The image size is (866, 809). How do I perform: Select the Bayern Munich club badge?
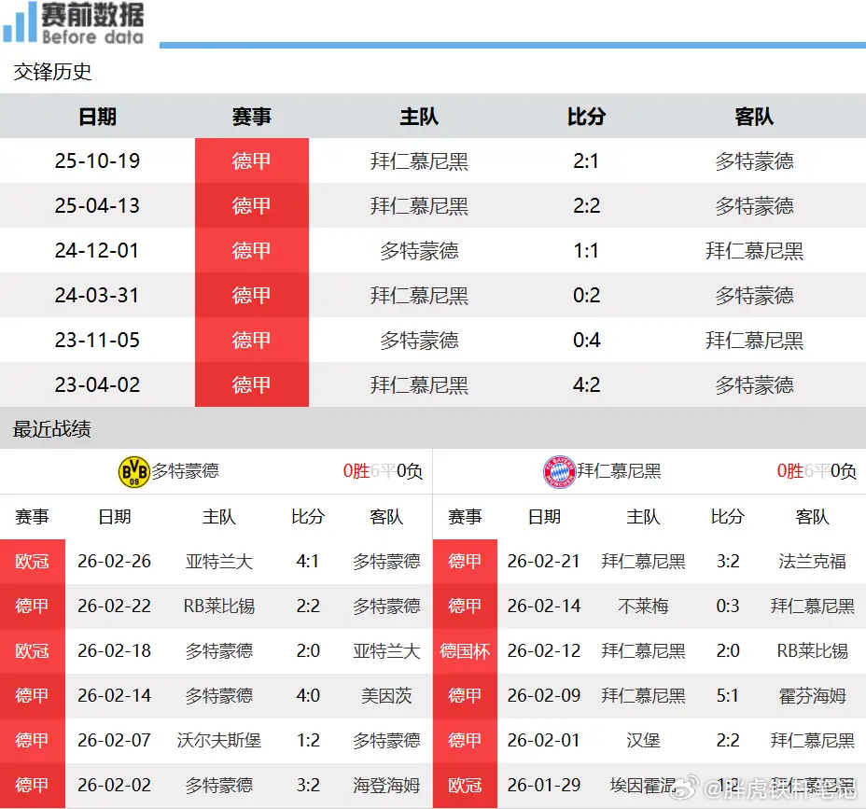click(x=559, y=472)
